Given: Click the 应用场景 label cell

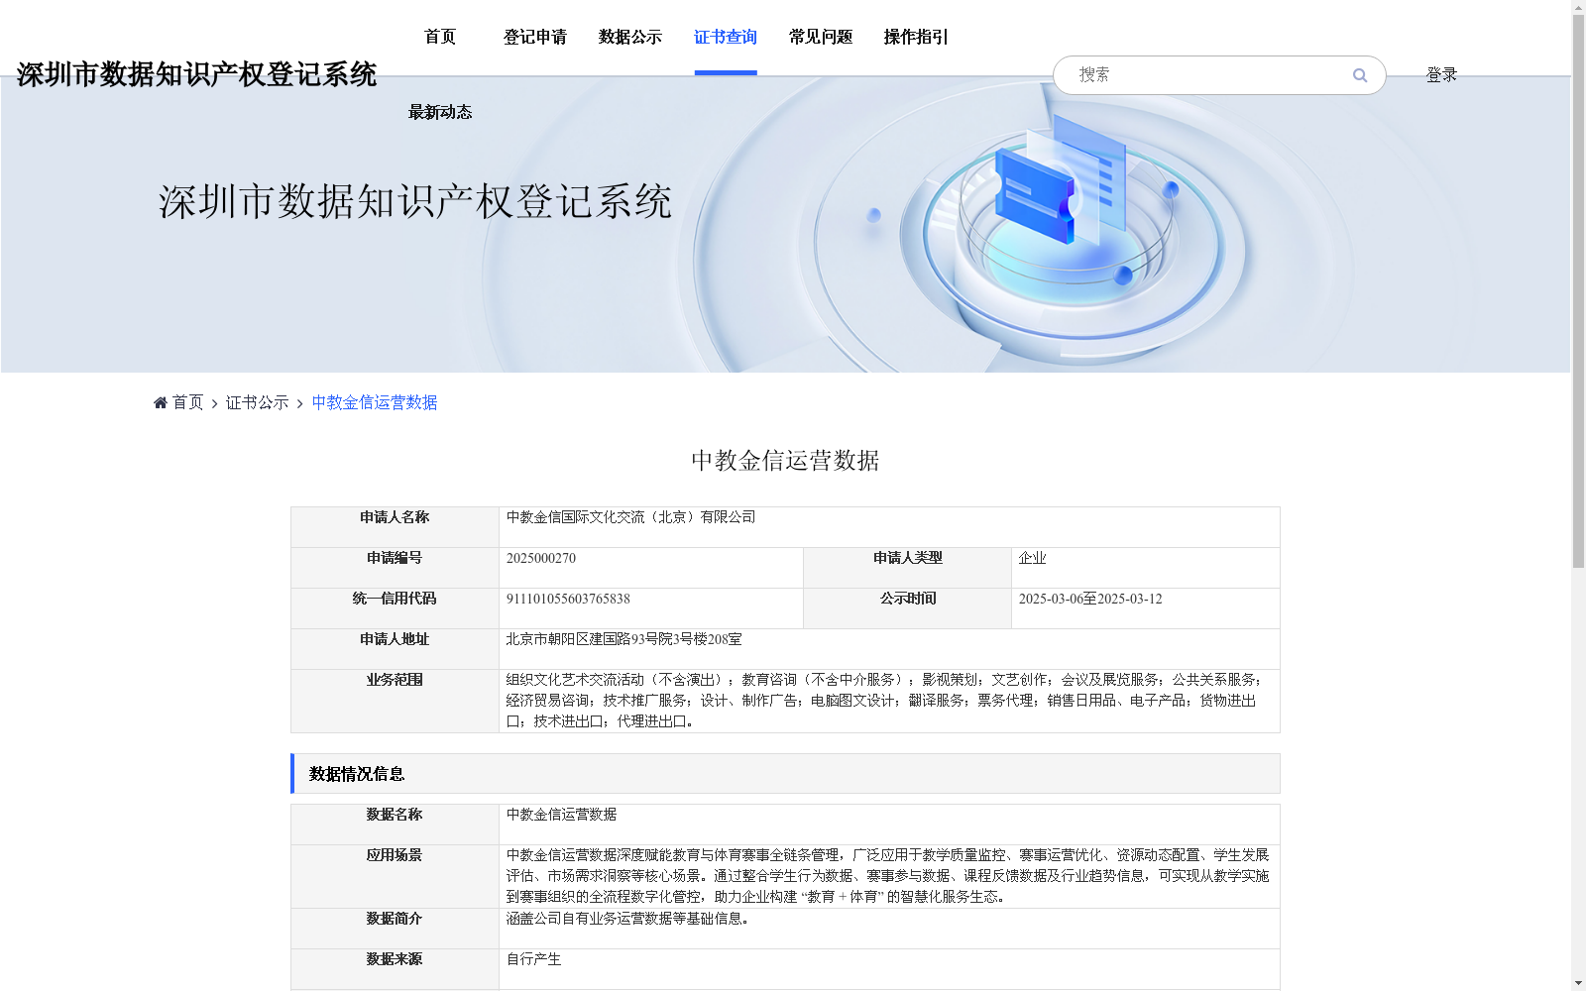Looking at the screenshot, I should coord(395,876).
